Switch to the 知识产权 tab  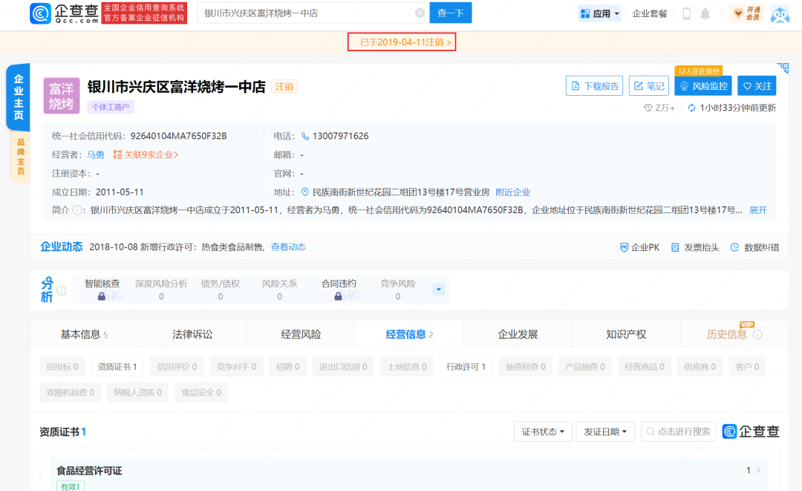(626, 334)
